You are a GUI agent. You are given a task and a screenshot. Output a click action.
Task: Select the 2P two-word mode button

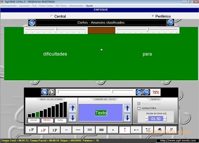point(43,130)
